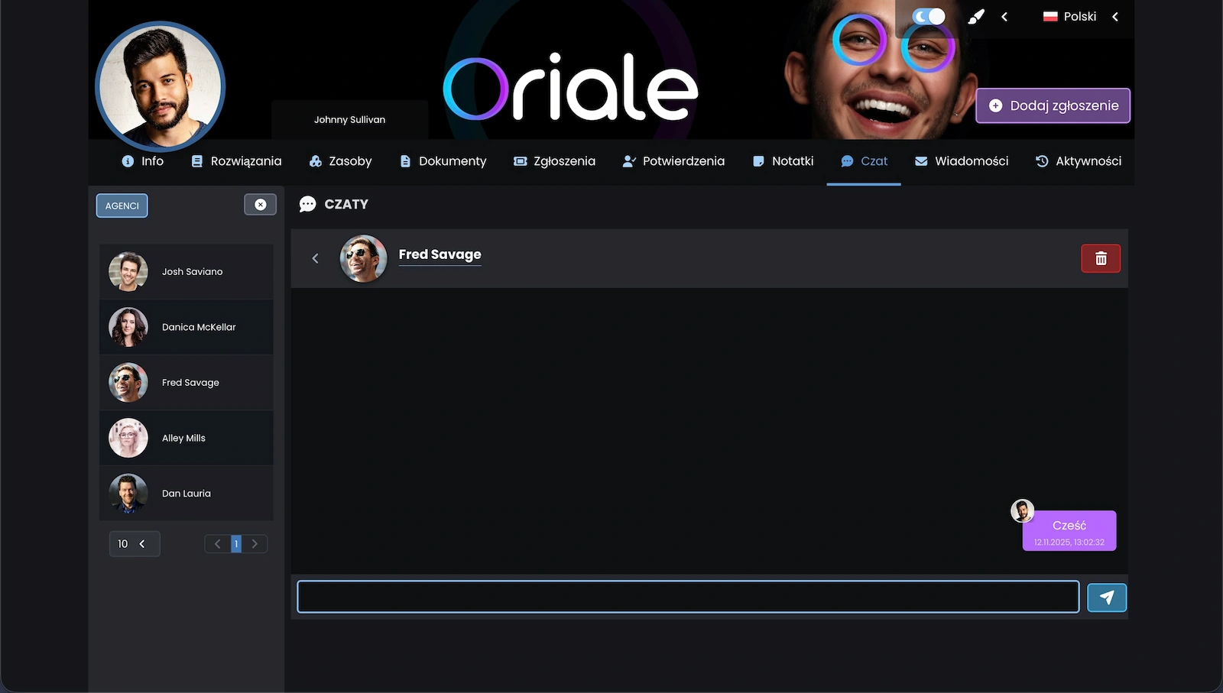The height and width of the screenshot is (693, 1223).
Task: Expand the page size dropdown showing 10
Action: 134,544
